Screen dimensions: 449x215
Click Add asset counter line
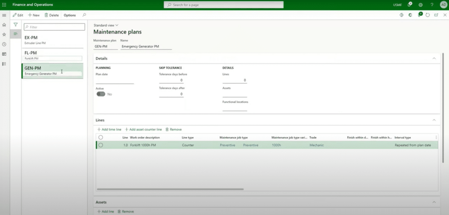click(x=143, y=130)
